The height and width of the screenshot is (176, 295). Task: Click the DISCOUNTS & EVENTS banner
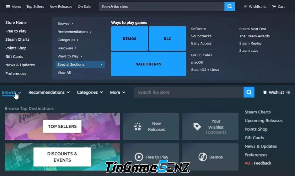point(62,157)
